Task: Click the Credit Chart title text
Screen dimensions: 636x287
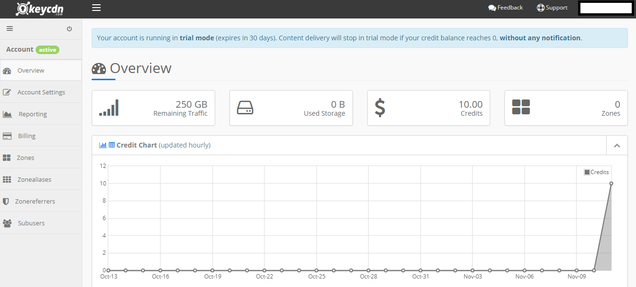Action: click(137, 145)
